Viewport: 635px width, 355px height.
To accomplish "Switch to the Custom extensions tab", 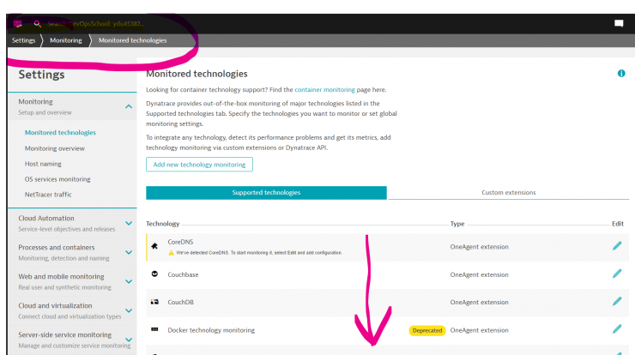I will pos(508,193).
